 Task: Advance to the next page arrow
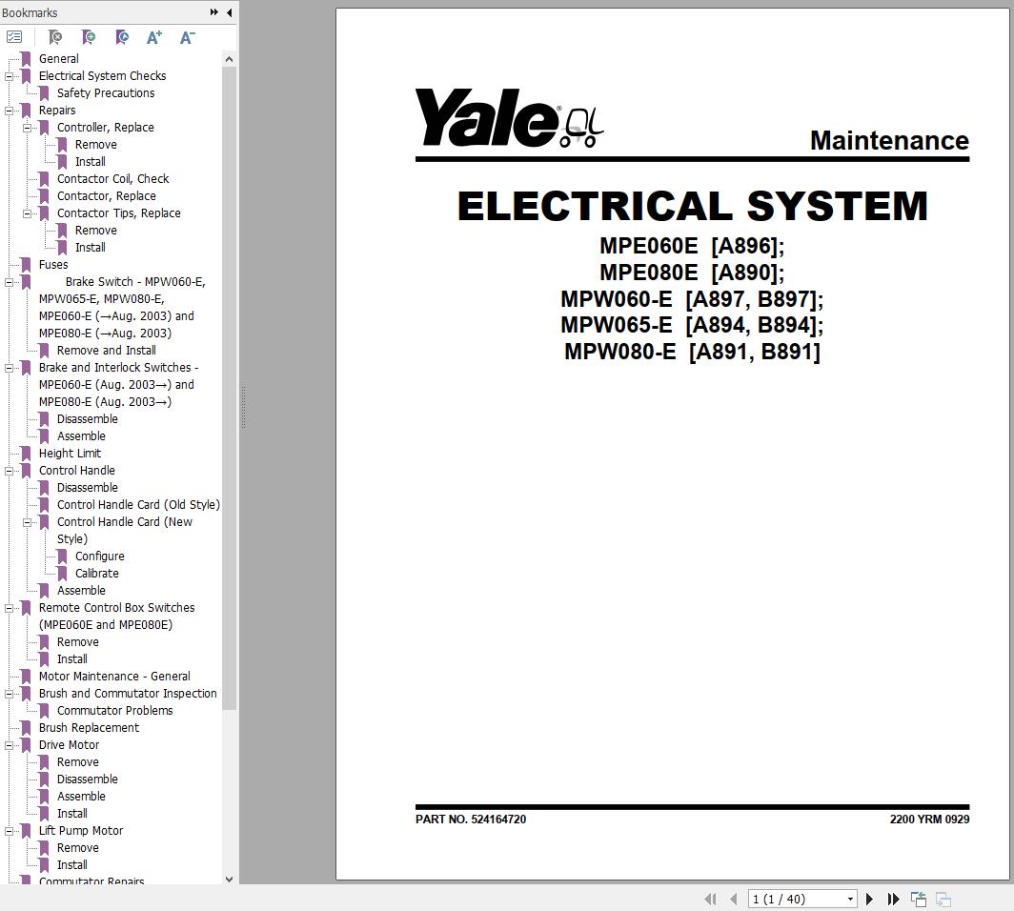pos(869,899)
